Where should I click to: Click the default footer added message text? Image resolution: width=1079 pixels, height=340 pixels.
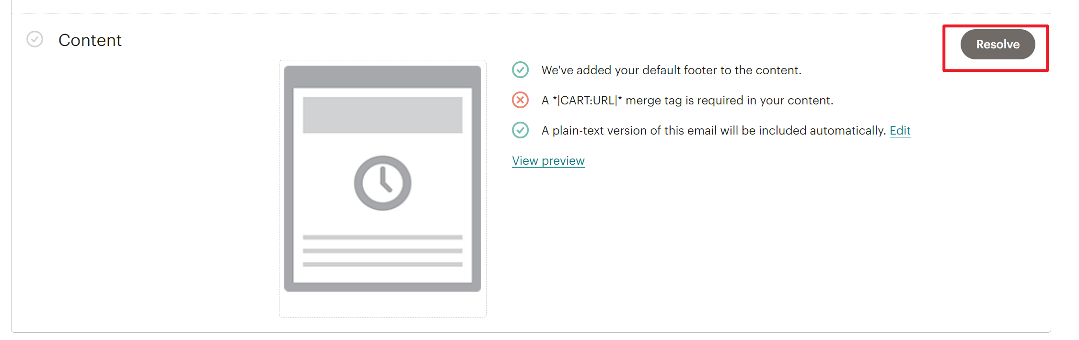tap(671, 70)
